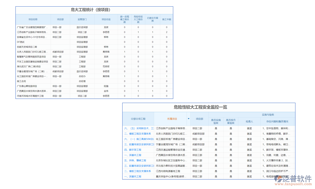Click the fanpusoft.com website text
This screenshot has width=315, height=189.
click(294, 185)
